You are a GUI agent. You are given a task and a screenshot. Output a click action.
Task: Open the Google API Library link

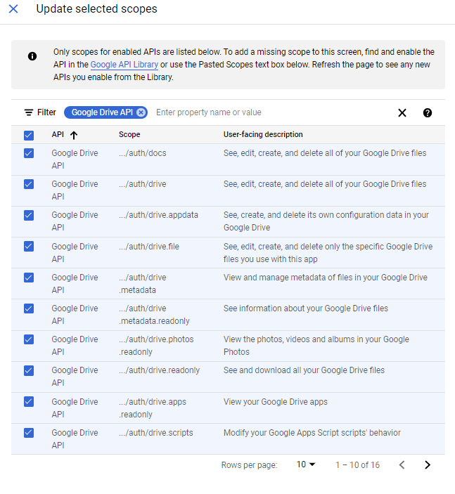124,65
